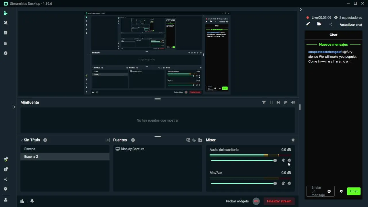Open the App Store sidebar icon
Screen dimensions: 368x207
coord(5,33)
